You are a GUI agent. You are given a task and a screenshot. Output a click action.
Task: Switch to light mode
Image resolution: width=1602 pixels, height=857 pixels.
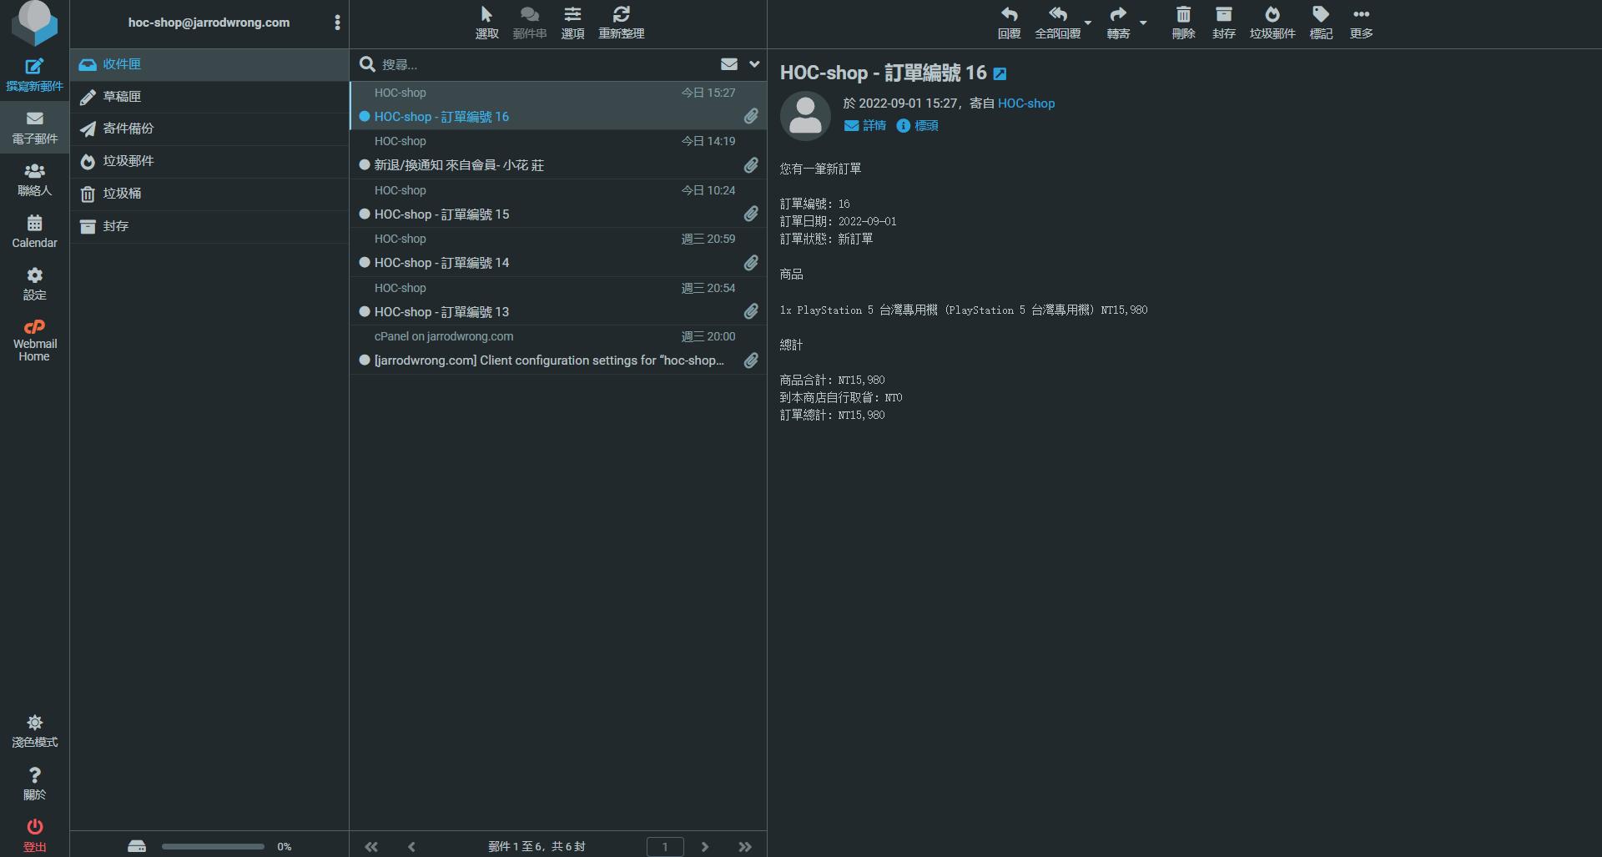pos(34,731)
